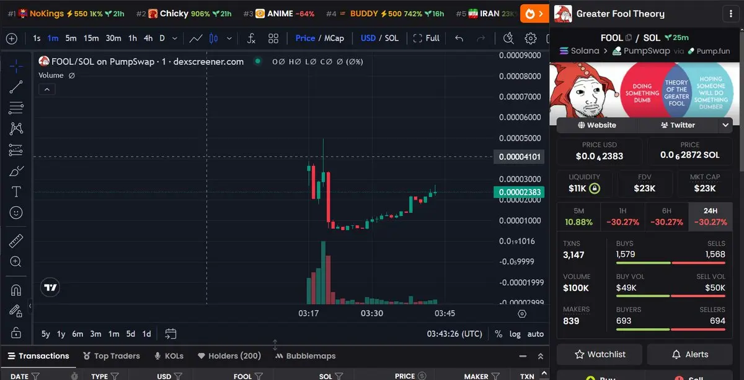This screenshot has height=380, width=744.
Task: Open the Fibonacci retracement tools
Action: click(x=16, y=108)
